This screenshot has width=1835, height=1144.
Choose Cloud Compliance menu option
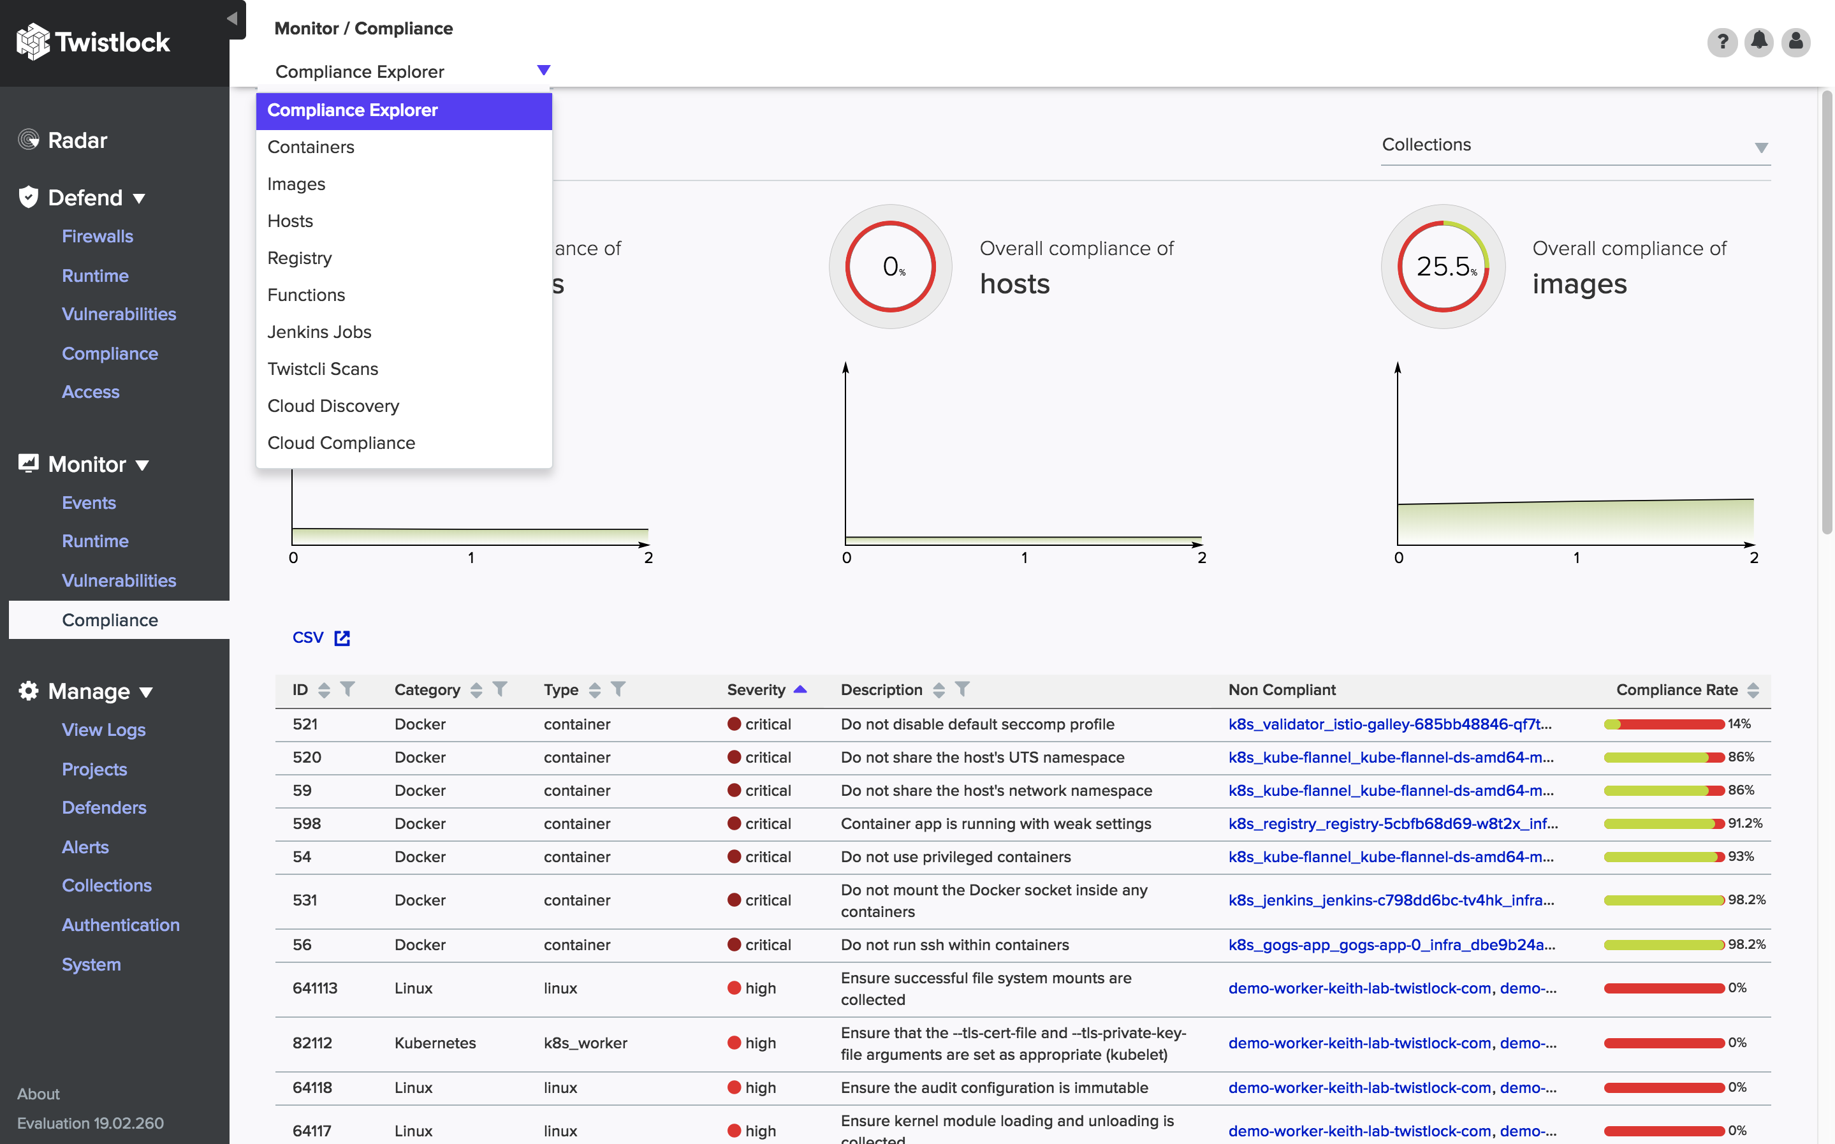pyautogui.click(x=341, y=443)
